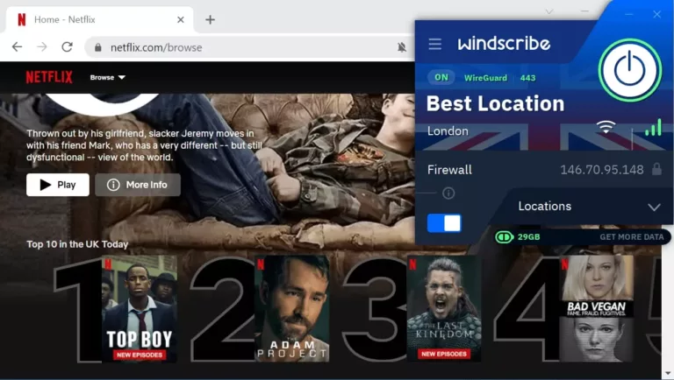Go forward in the browser
Image resolution: width=674 pixels, height=380 pixels.
(x=42, y=47)
